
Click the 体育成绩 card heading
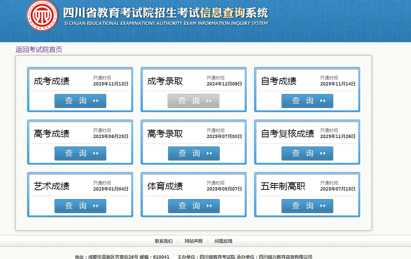tap(165, 186)
